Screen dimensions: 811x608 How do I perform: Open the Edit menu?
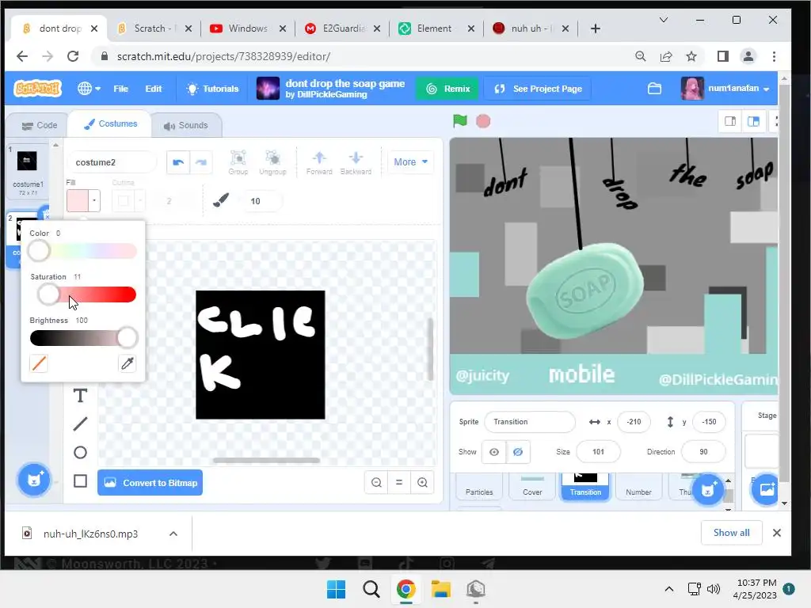point(153,89)
